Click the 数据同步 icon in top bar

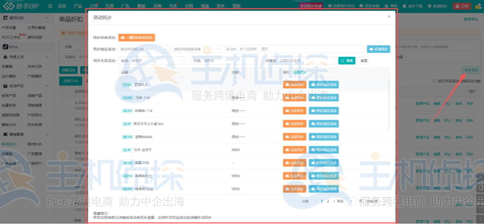click(437, 6)
